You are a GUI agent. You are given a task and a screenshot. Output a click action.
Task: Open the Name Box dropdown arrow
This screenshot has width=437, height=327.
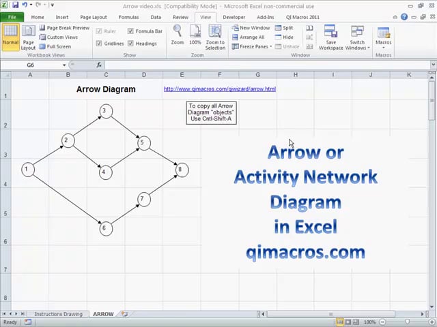click(64, 65)
